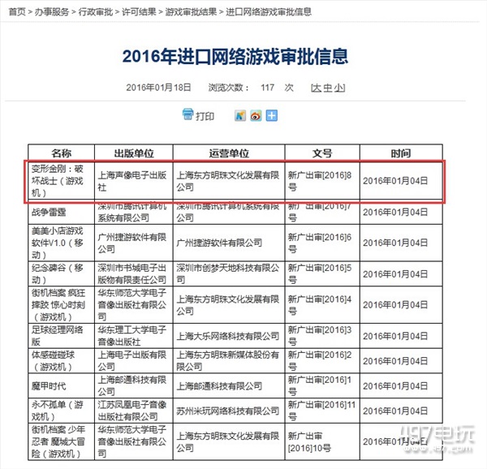This screenshot has width=487, height=469.
Task: Click the 打印 print label
Action: click(x=205, y=116)
